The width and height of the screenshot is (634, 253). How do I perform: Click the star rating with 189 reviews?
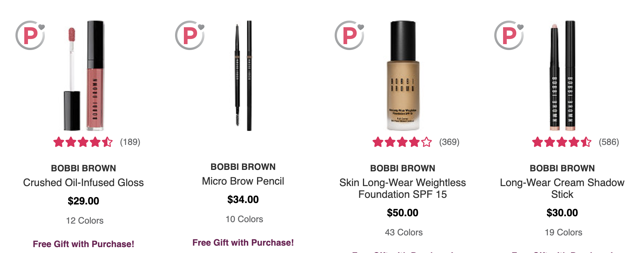click(x=83, y=142)
